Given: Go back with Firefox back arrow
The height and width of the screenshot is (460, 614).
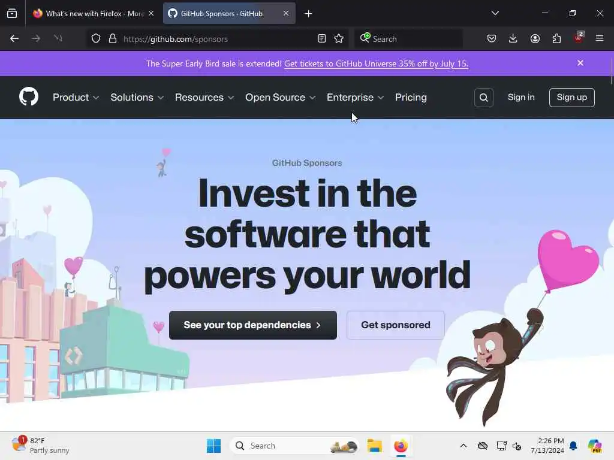Looking at the screenshot, I should pyautogui.click(x=14, y=38).
